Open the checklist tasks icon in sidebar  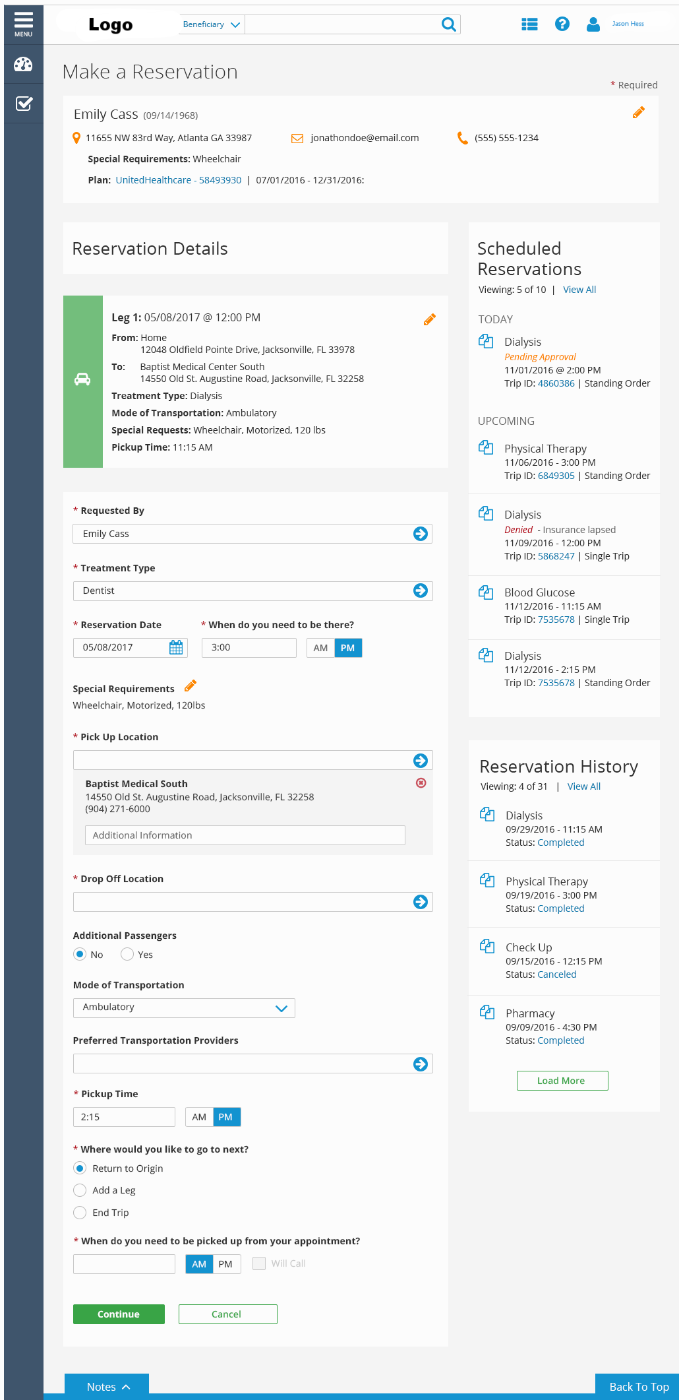click(x=24, y=104)
